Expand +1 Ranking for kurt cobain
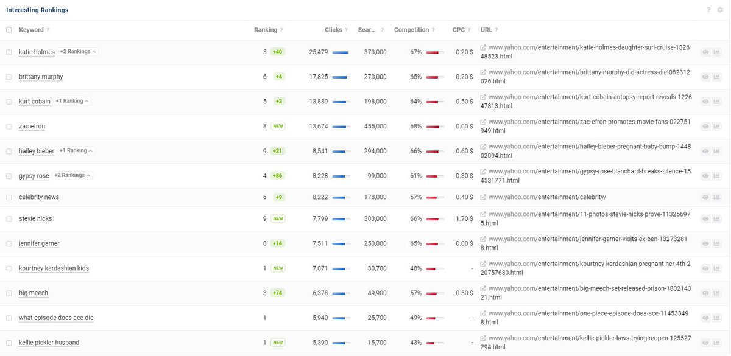The width and height of the screenshot is (731, 356). (72, 101)
